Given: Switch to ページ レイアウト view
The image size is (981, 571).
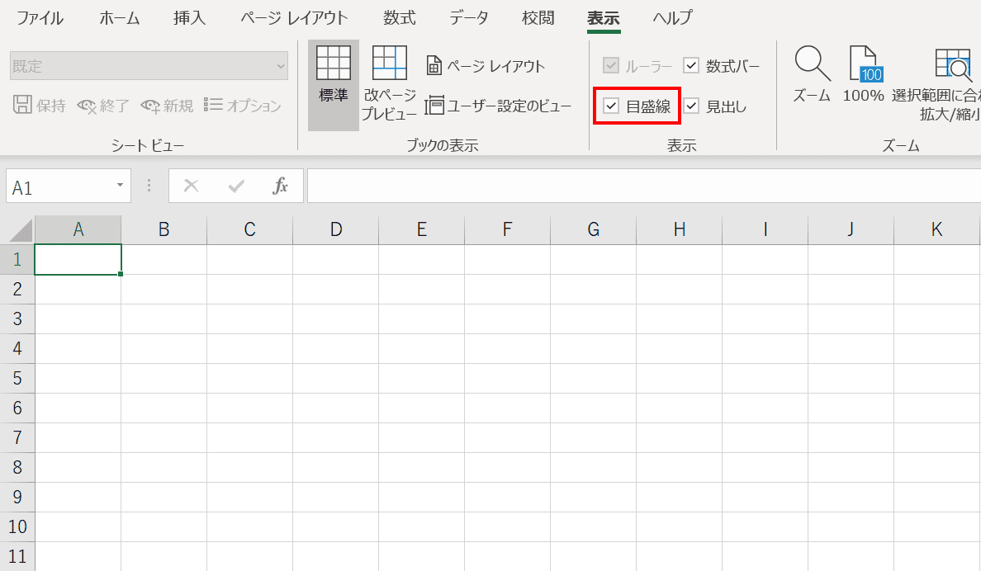Looking at the screenshot, I should 486,66.
